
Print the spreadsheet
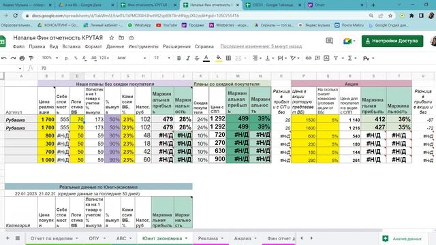(x=22, y=58)
